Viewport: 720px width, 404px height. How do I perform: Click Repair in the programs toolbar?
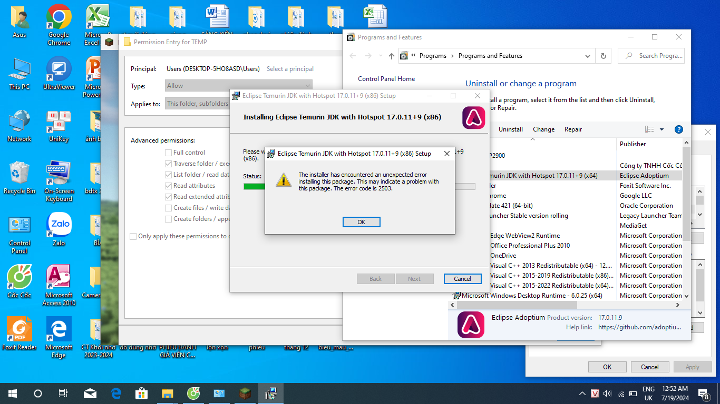click(x=573, y=129)
